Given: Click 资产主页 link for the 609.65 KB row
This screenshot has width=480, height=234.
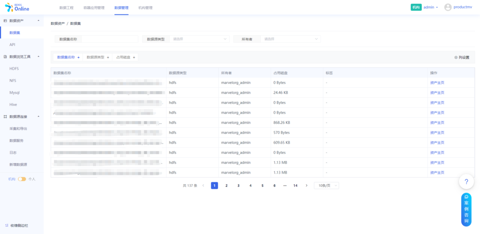Looking at the screenshot, I should (437, 143).
